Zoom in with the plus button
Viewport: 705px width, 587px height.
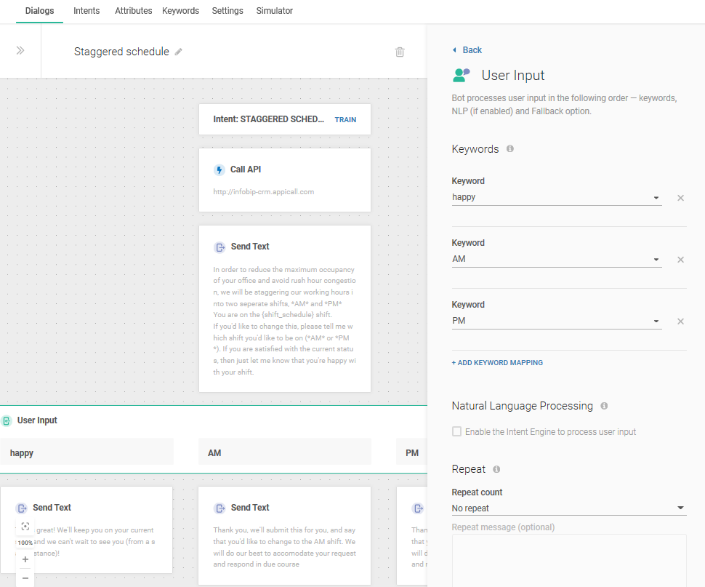[25, 559]
